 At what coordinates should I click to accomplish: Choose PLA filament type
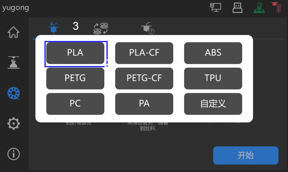(75, 53)
